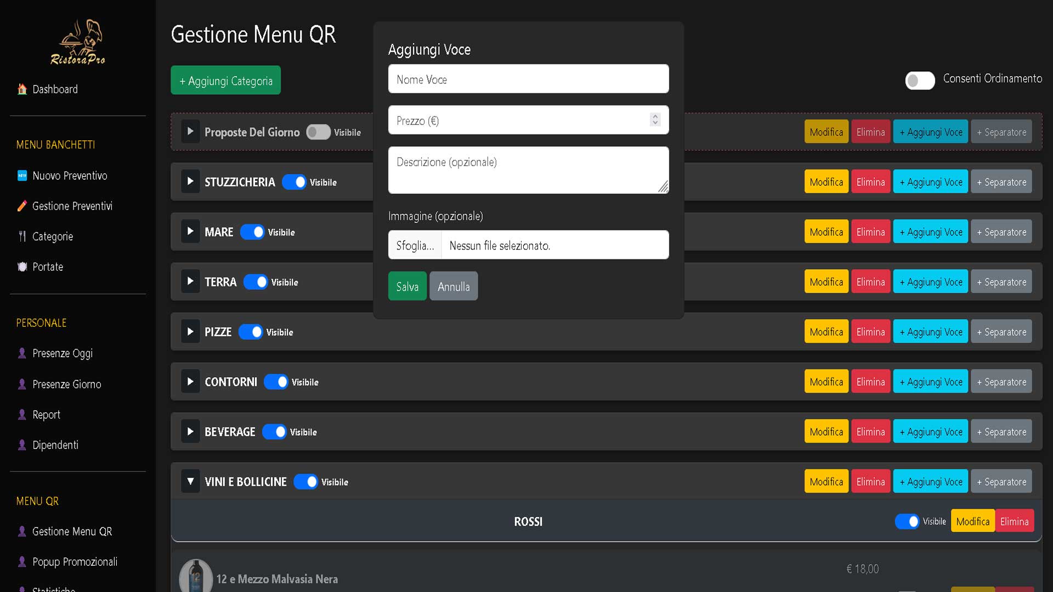This screenshot has height=592, width=1053.
Task: Click Separatore for VINI E BOLLICINE
Action: tap(1001, 481)
